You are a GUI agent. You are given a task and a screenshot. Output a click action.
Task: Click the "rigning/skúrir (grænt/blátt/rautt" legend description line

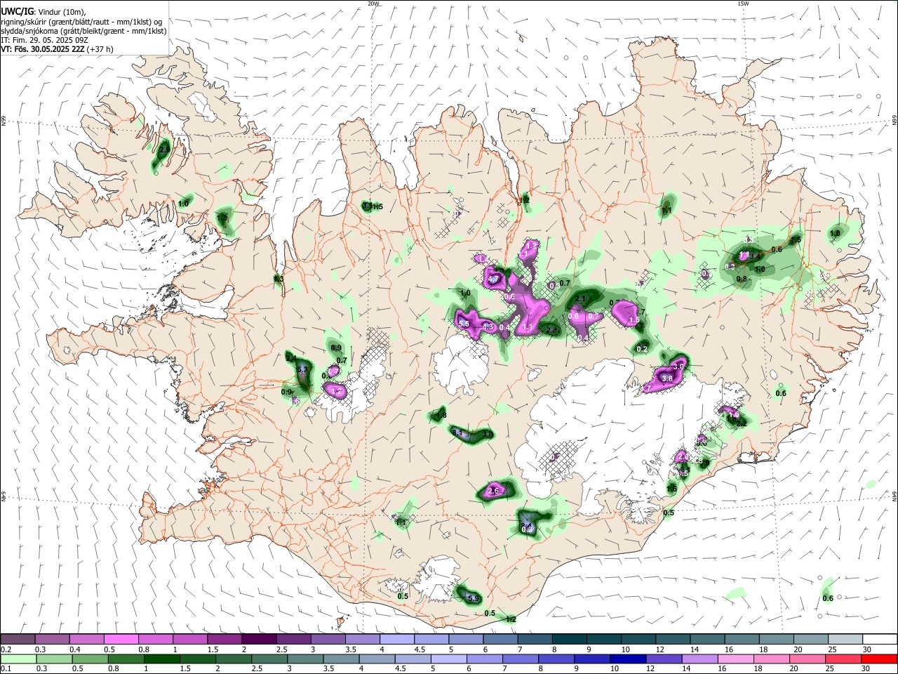point(81,21)
